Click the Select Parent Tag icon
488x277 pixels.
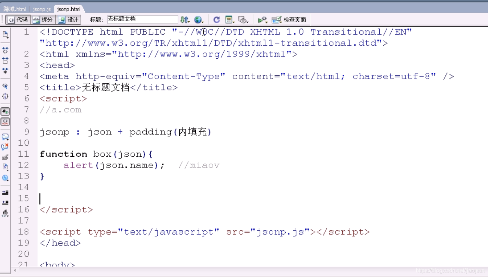[x=5, y=86]
